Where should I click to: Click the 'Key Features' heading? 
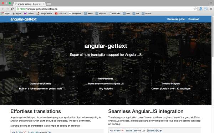coord(106,79)
